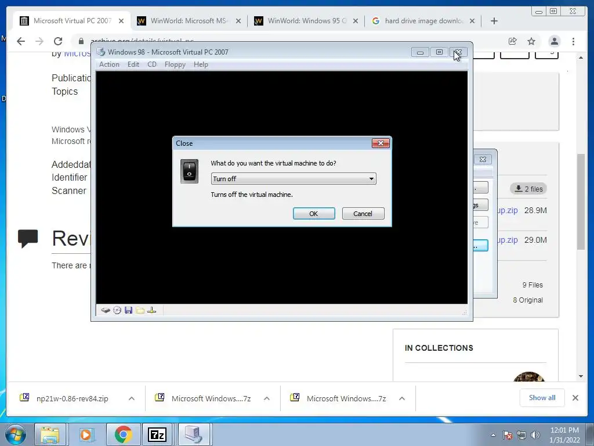
Task: Click the network adapter status icon in Virtual PC
Action: point(151,310)
